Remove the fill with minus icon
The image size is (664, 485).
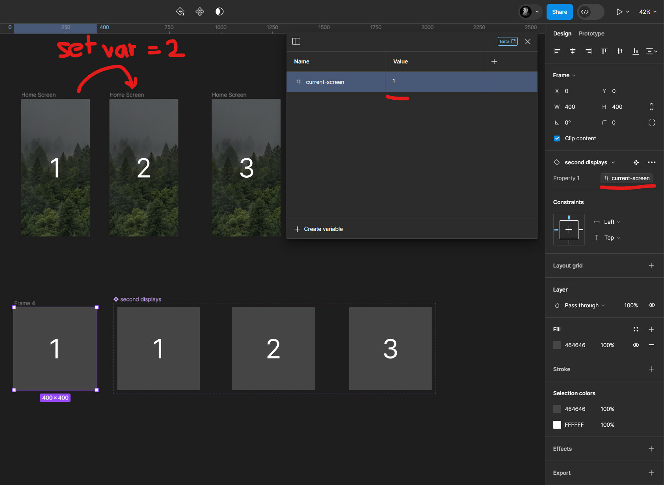pyautogui.click(x=651, y=345)
